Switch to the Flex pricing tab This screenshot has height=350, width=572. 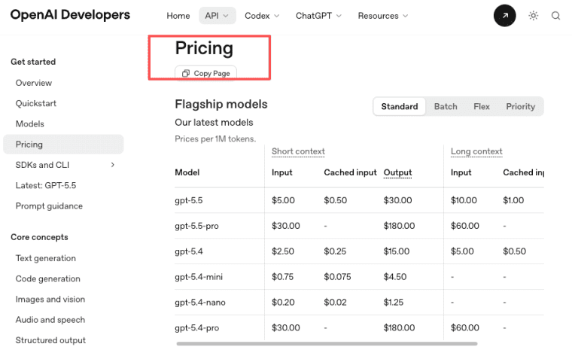[482, 107]
